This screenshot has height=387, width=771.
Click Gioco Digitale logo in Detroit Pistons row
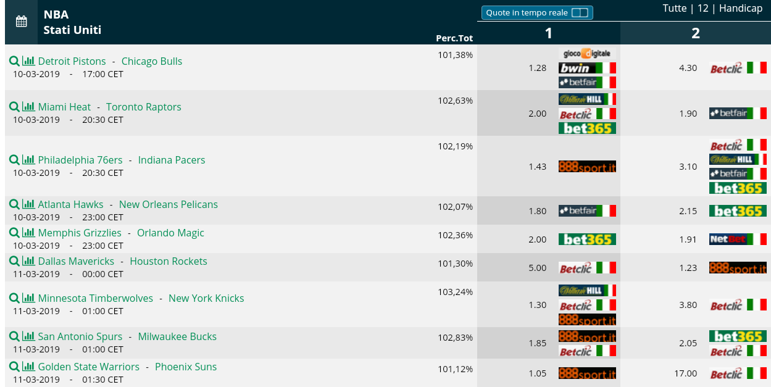pyautogui.click(x=587, y=53)
